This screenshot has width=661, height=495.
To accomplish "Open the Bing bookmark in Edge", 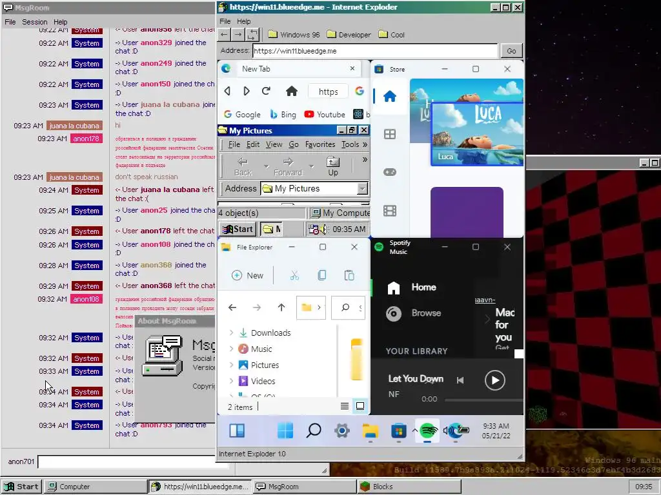I will pyautogui.click(x=283, y=115).
